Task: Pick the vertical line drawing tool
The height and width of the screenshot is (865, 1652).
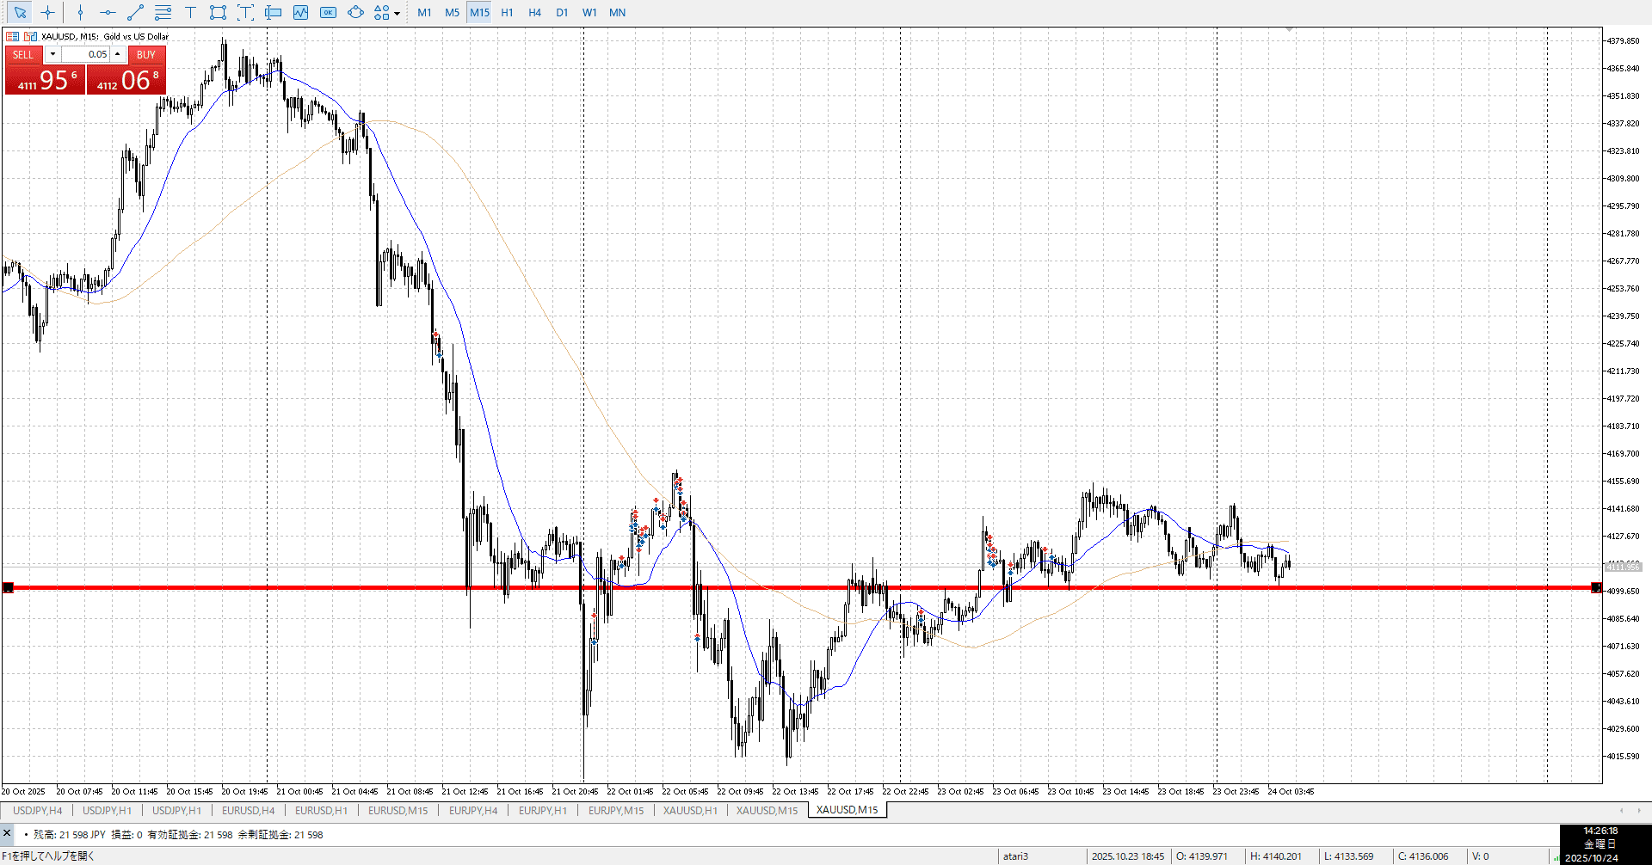Action: pos(80,12)
